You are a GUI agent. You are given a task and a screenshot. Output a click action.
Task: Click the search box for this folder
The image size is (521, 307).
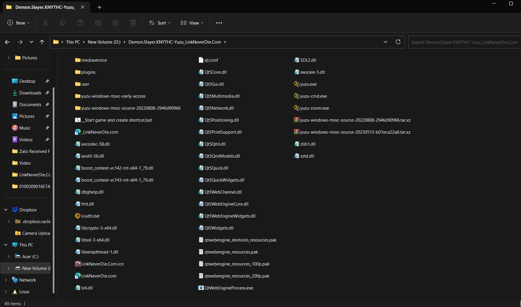pyautogui.click(x=464, y=42)
